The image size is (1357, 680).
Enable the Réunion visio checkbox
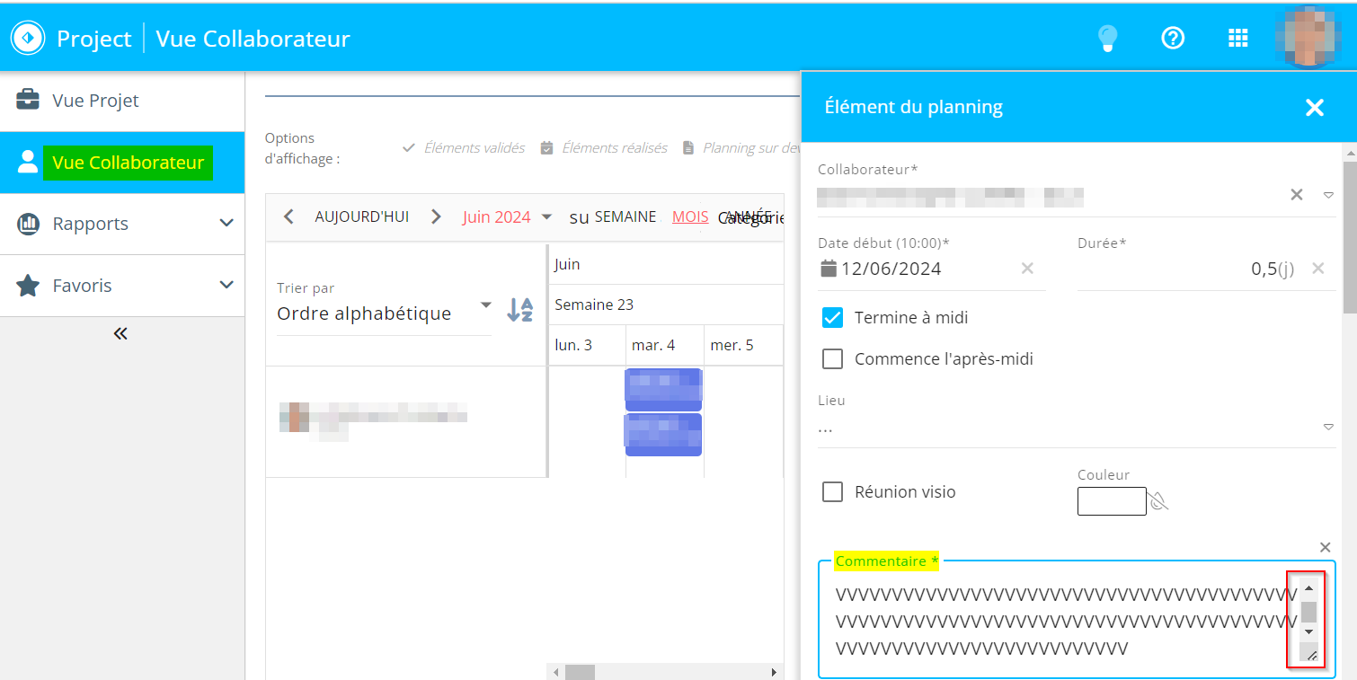tap(833, 492)
